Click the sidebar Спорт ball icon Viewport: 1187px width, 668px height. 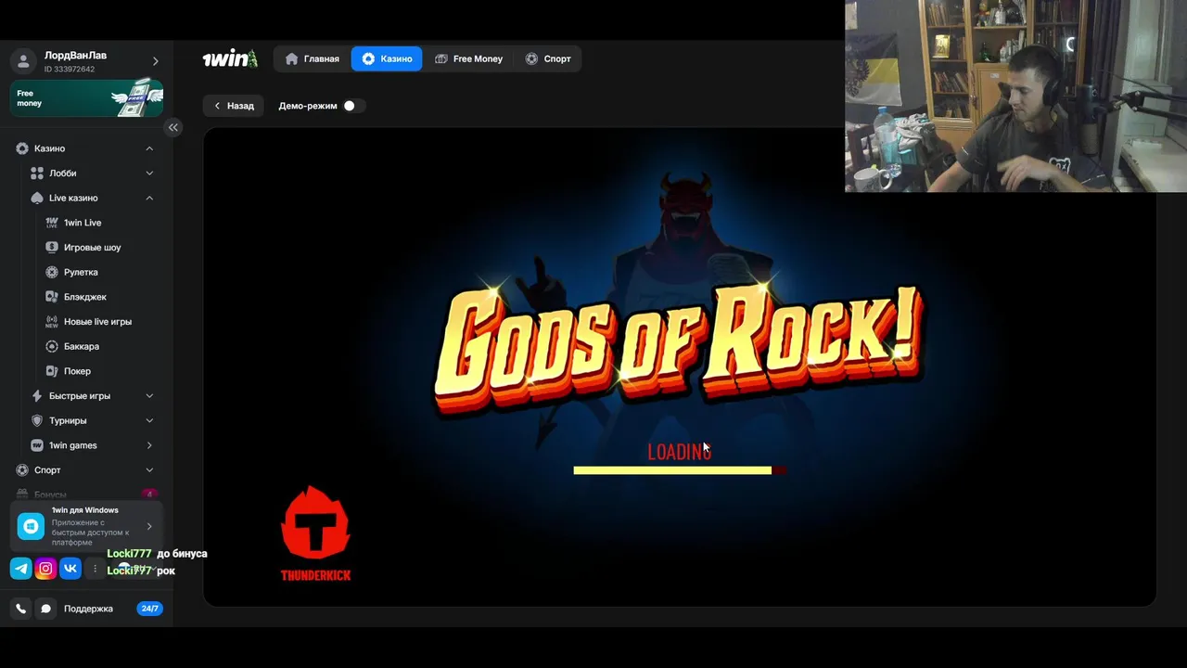pos(22,470)
